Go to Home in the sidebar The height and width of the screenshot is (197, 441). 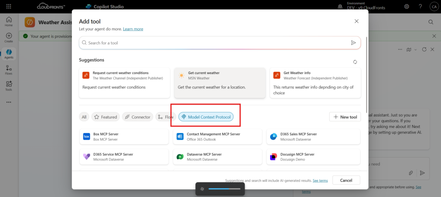pos(9,22)
